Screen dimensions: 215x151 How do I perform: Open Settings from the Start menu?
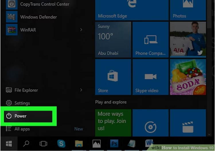(22, 103)
